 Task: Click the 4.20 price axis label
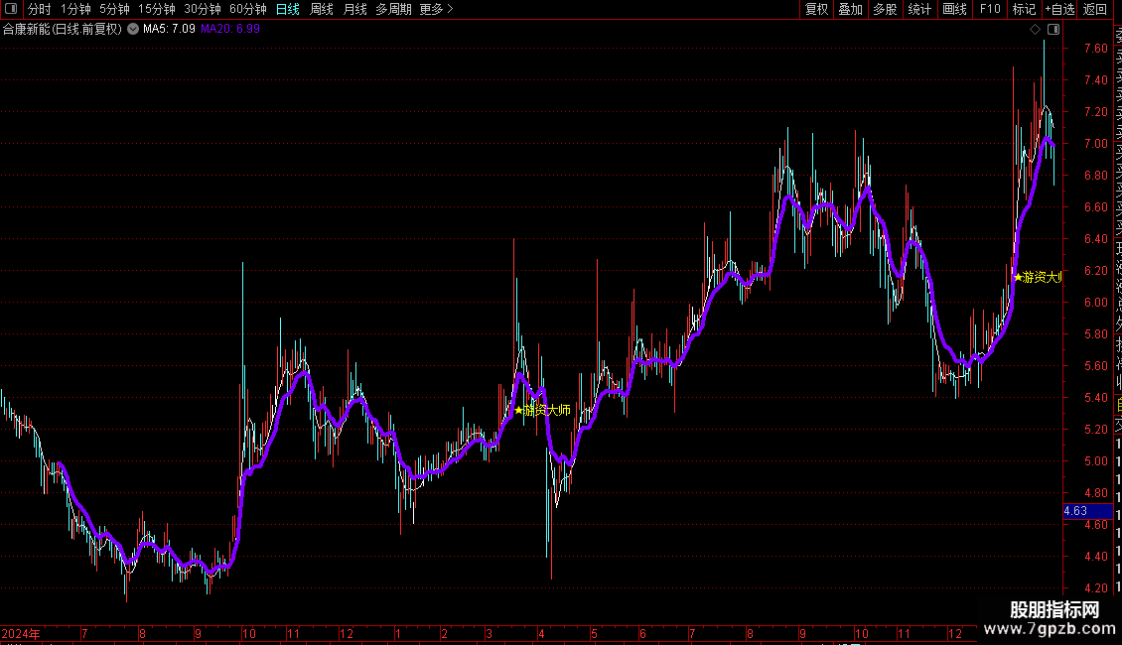1095,587
